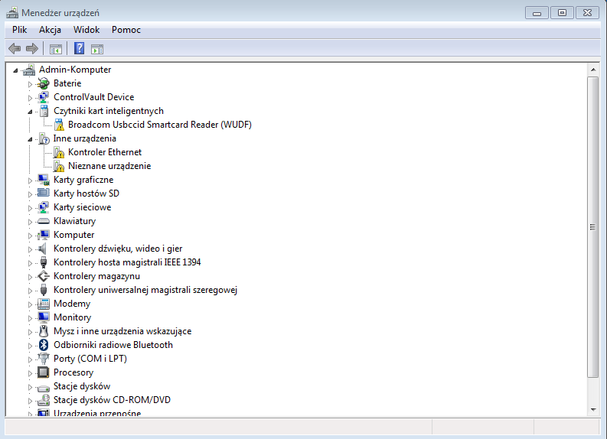Open the Plik menu
Screen dimensions: 607x439
pos(19,30)
